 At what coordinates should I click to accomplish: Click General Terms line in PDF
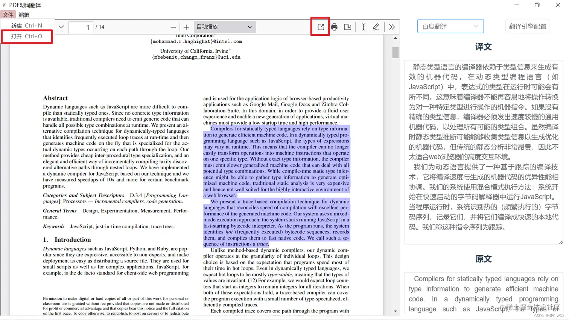click(116, 214)
